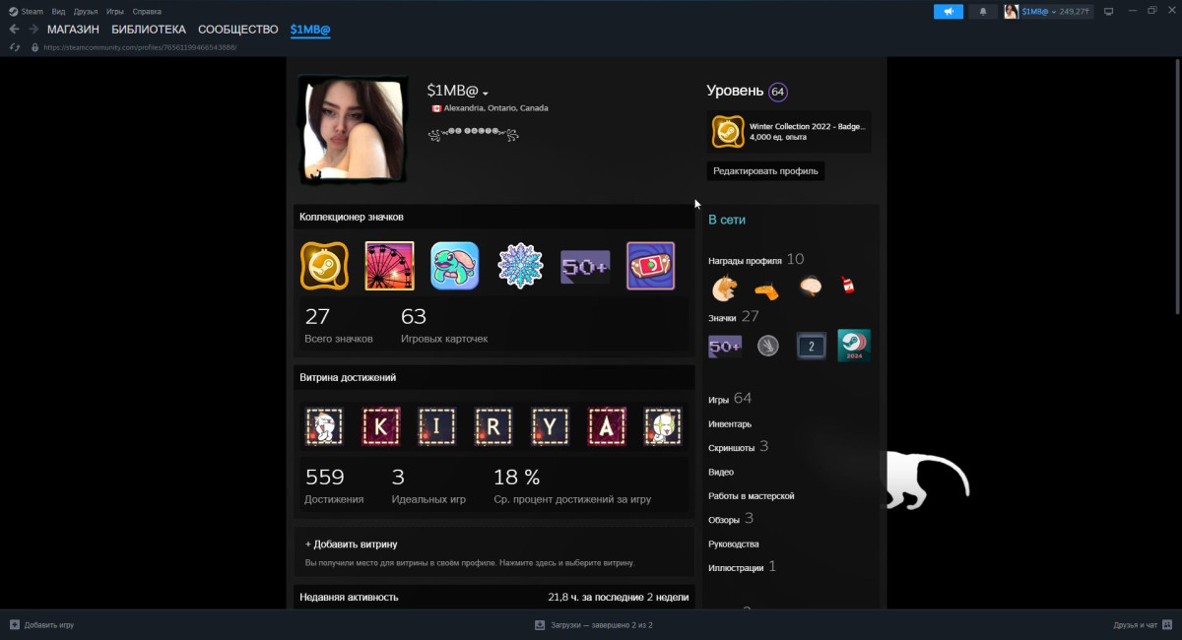Open the Справка menu
This screenshot has height=640, width=1182.
147,11
